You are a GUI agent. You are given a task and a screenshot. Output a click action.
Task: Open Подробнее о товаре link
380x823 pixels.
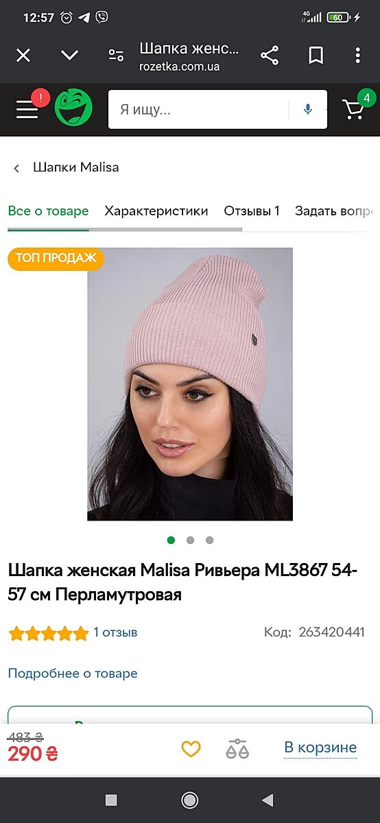tap(73, 673)
